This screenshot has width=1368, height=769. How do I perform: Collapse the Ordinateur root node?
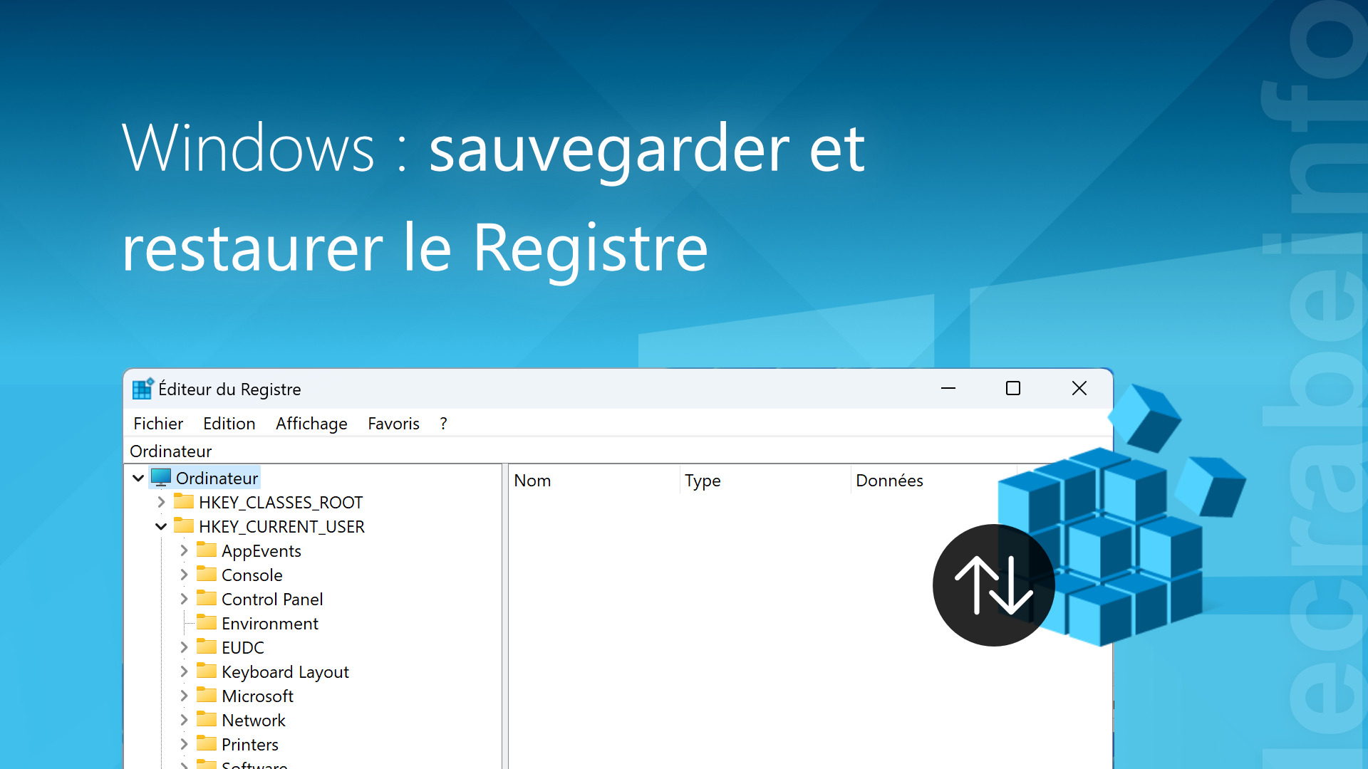(138, 478)
